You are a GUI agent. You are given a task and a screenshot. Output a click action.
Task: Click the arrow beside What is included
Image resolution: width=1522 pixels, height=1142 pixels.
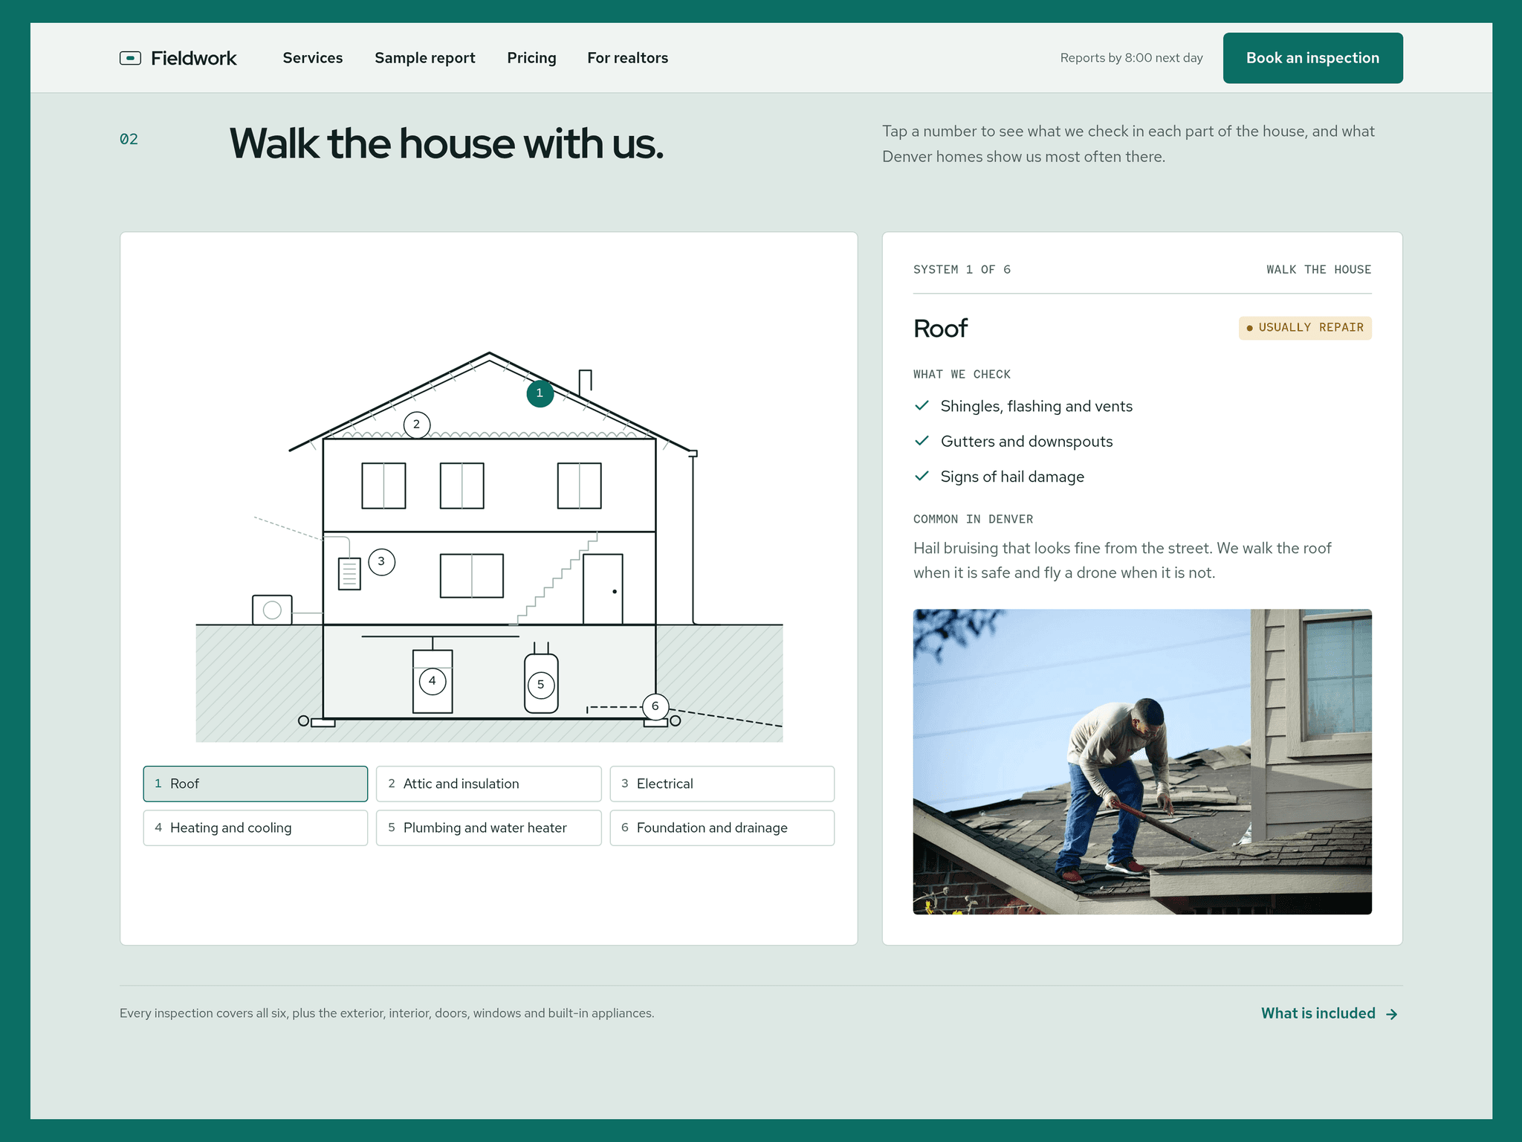pyautogui.click(x=1392, y=1014)
